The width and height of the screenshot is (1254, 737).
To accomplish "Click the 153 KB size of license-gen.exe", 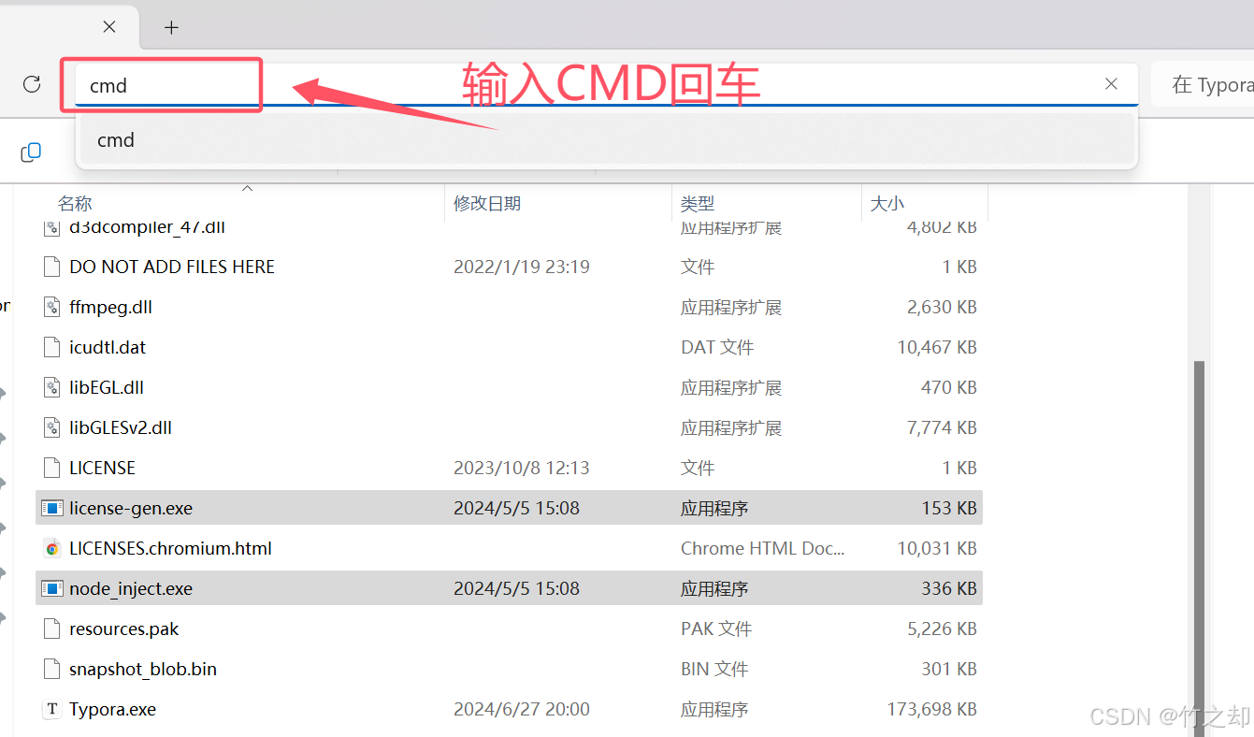I will point(949,508).
